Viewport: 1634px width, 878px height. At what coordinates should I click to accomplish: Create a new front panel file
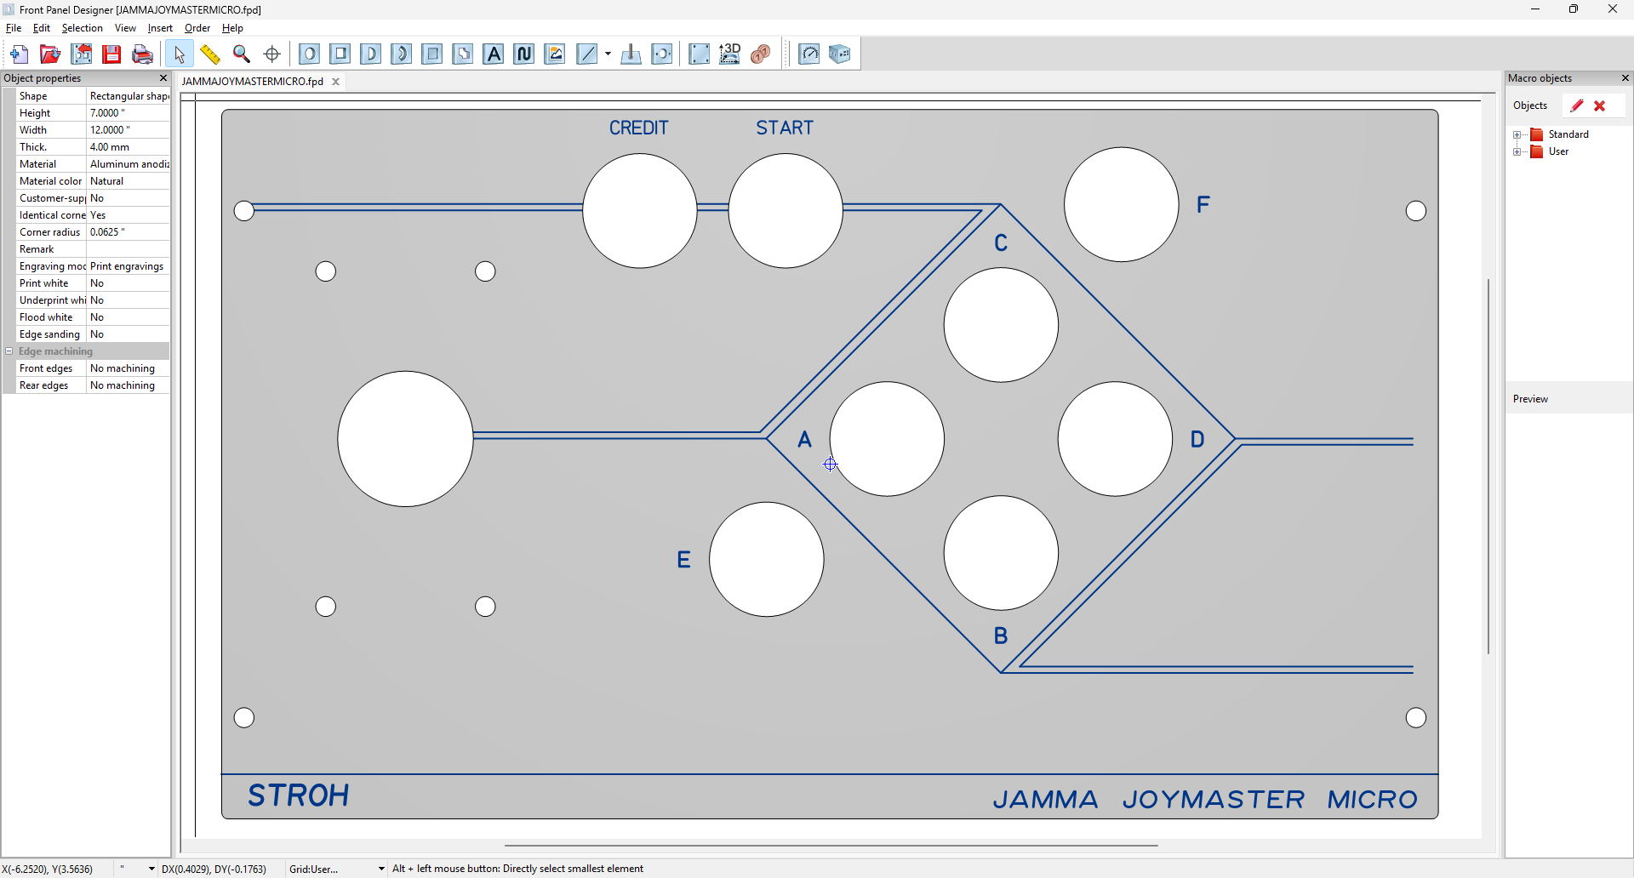19,54
